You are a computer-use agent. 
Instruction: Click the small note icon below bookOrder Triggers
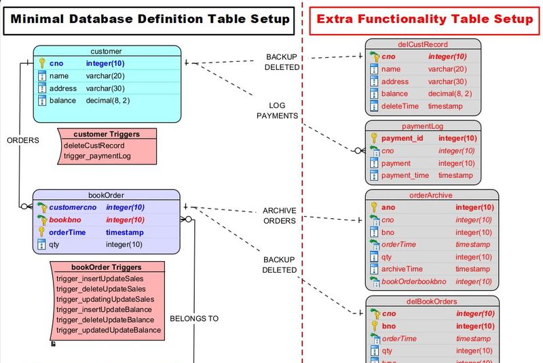(54, 343)
